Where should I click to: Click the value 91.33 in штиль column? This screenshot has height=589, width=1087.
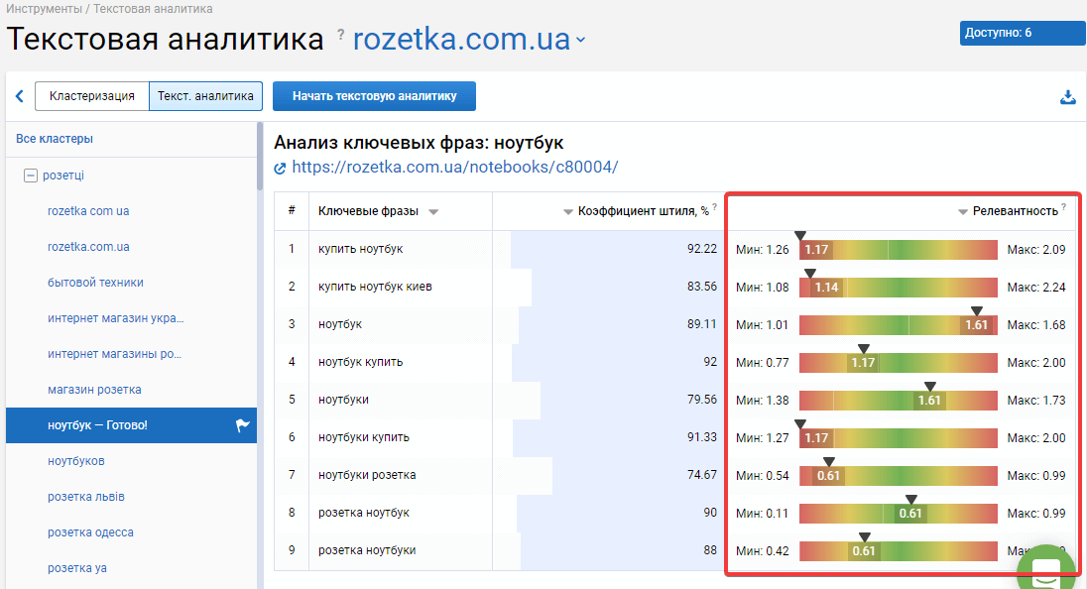(701, 437)
